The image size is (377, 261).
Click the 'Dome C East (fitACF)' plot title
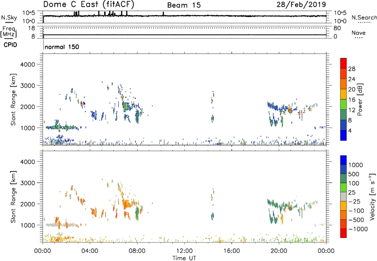(89, 4)
